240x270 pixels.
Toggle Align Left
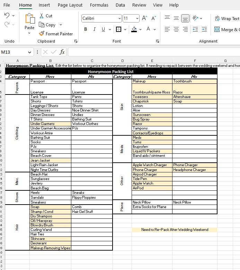pos(167,29)
